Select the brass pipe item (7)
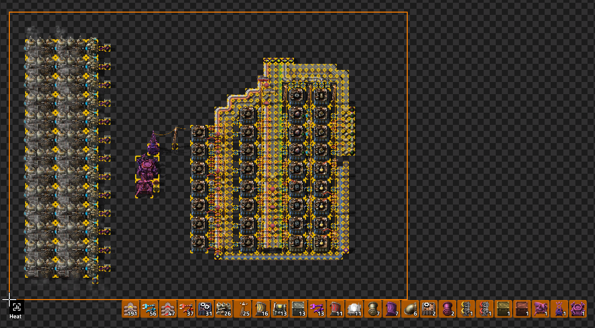Viewport: 595px width, 328px height. point(373,309)
